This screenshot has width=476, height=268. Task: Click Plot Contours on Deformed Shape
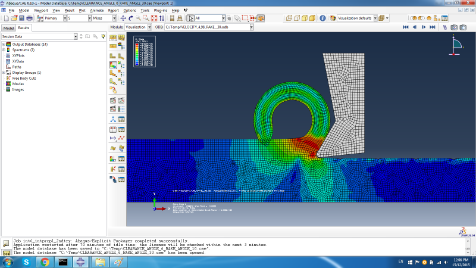tap(112, 65)
